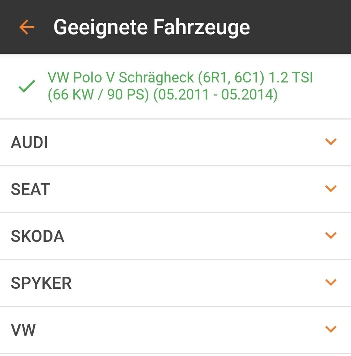Open the SPYKER brand row
The image size is (351, 356).
pos(175,283)
